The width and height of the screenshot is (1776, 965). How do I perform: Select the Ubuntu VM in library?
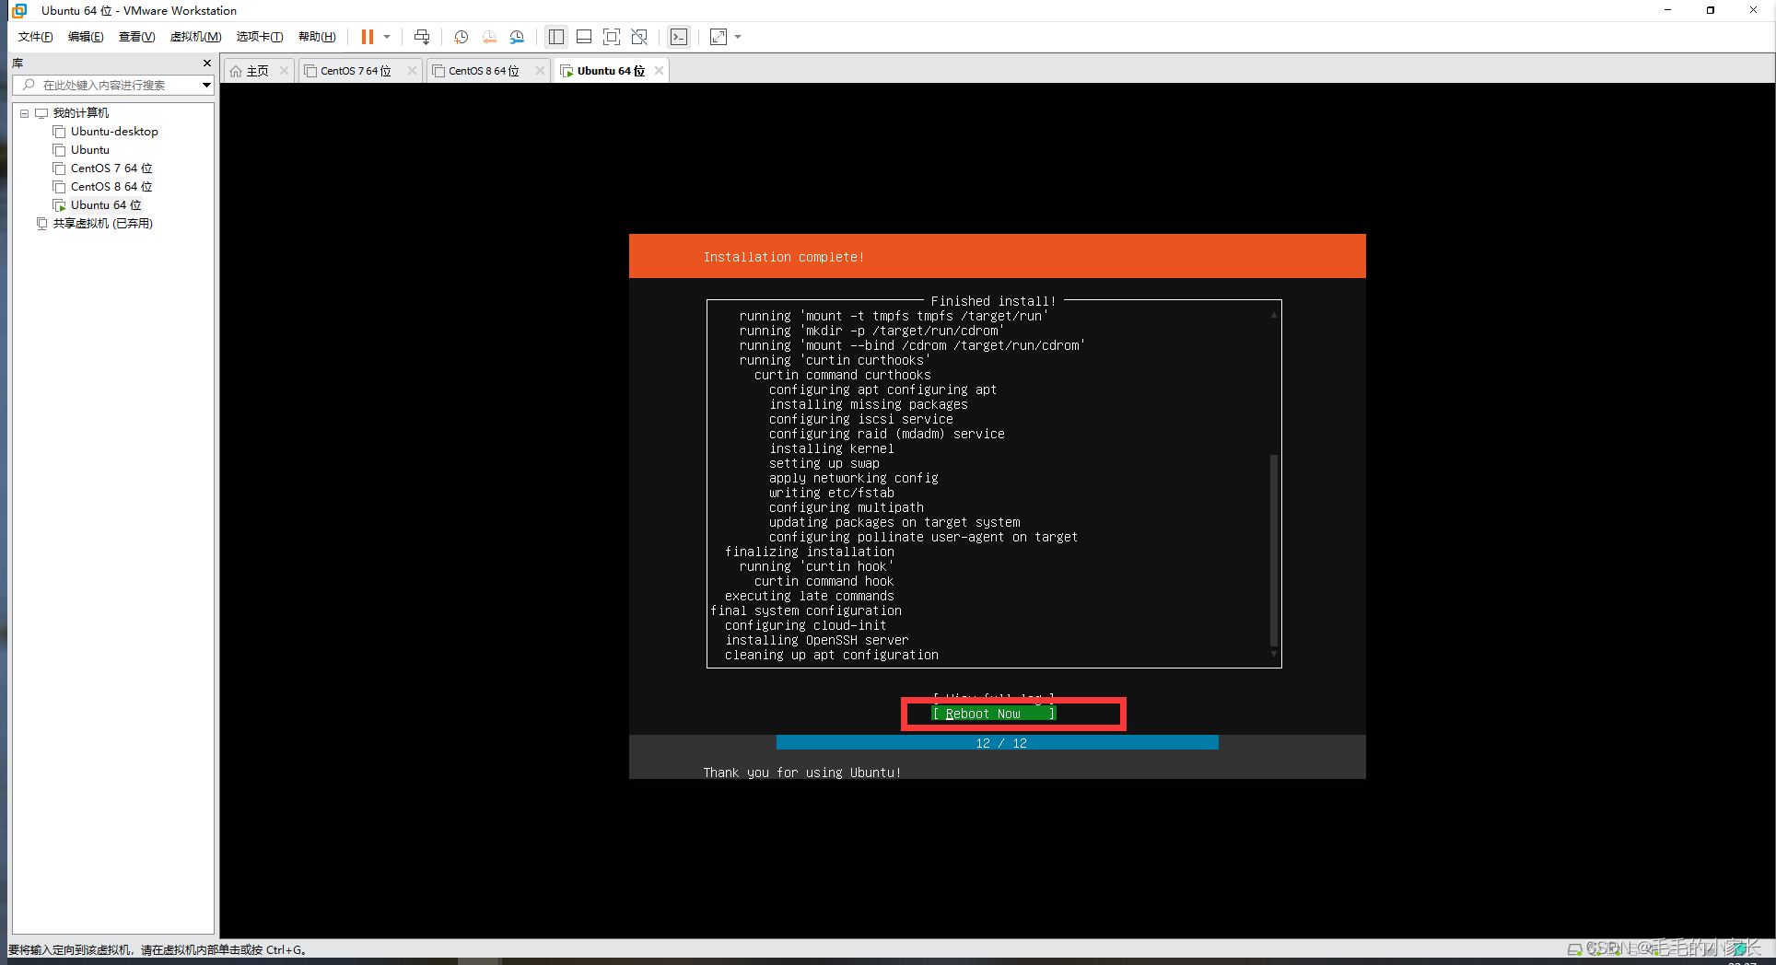(x=89, y=150)
